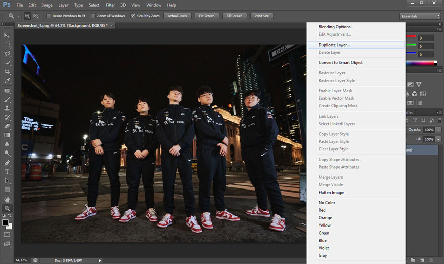The image size is (444, 264).
Task: Select the Rectangular Marquee tool
Action: [x=7, y=45]
